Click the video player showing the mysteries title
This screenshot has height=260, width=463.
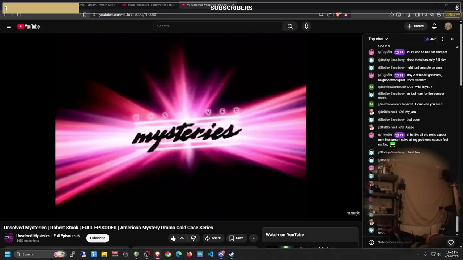(x=181, y=126)
